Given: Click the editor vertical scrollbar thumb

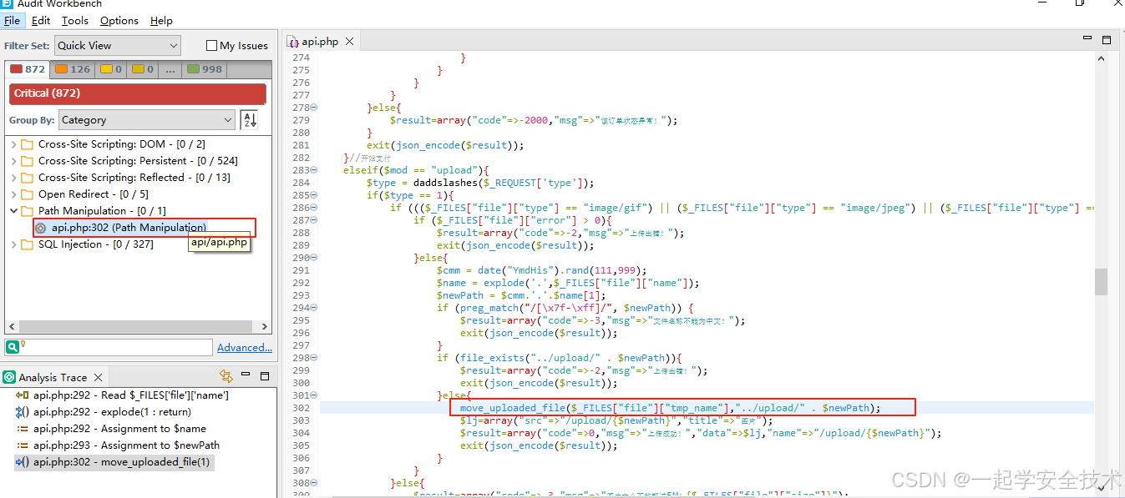Looking at the screenshot, I should point(1102,281).
